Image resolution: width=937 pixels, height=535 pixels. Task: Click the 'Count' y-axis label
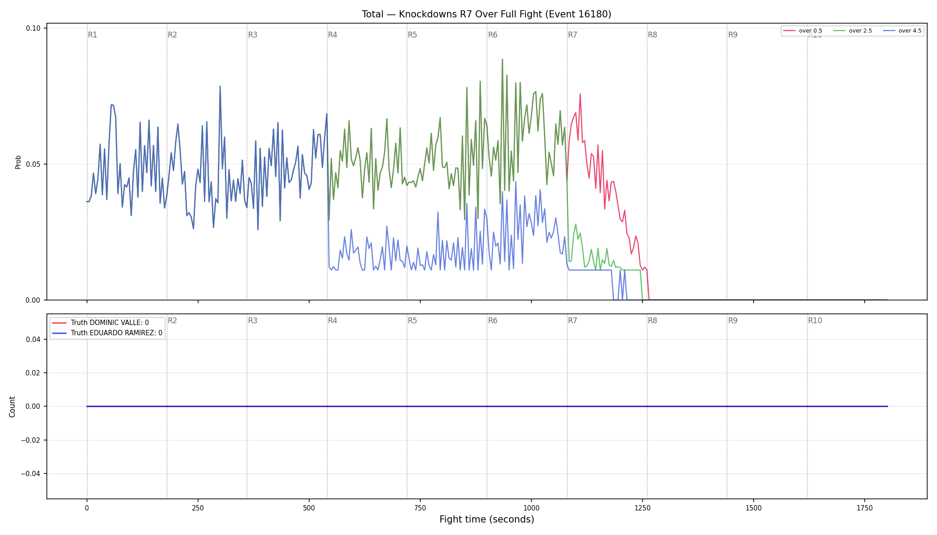pos(12,407)
